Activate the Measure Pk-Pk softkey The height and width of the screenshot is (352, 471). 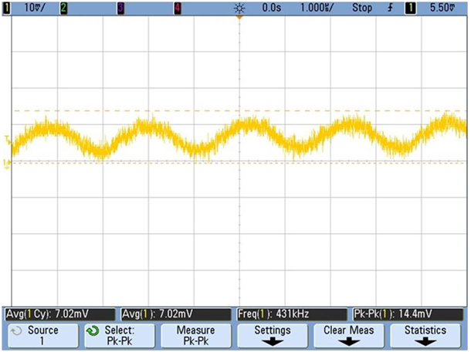196,336
